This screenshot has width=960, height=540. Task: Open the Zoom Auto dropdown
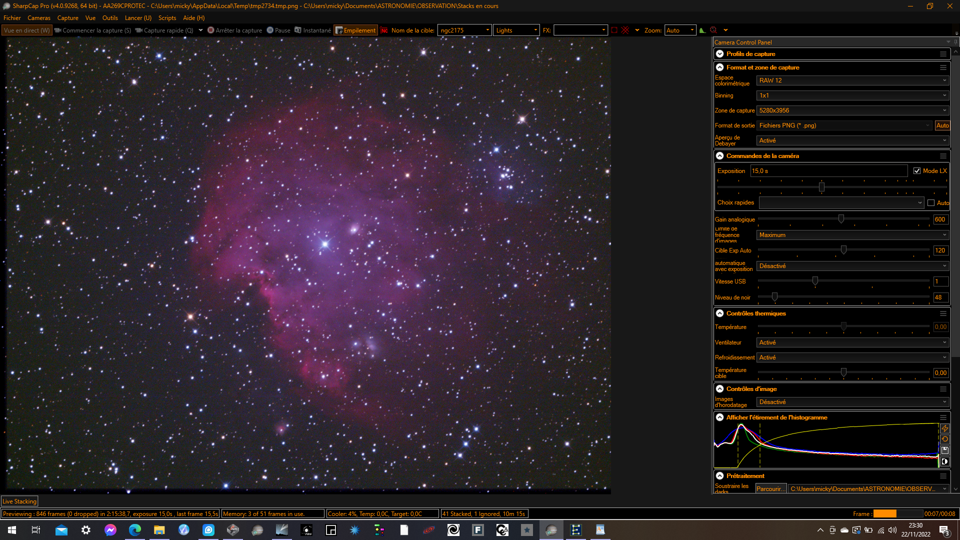[680, 30]
